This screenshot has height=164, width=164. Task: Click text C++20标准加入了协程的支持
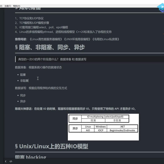point(94,32)
